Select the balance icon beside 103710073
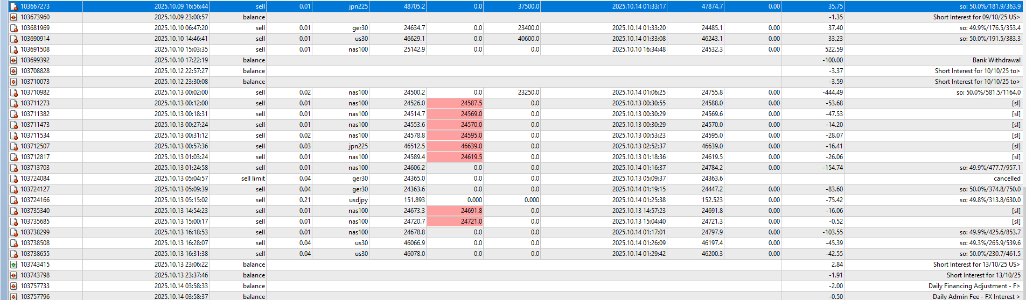 point(13,82)
